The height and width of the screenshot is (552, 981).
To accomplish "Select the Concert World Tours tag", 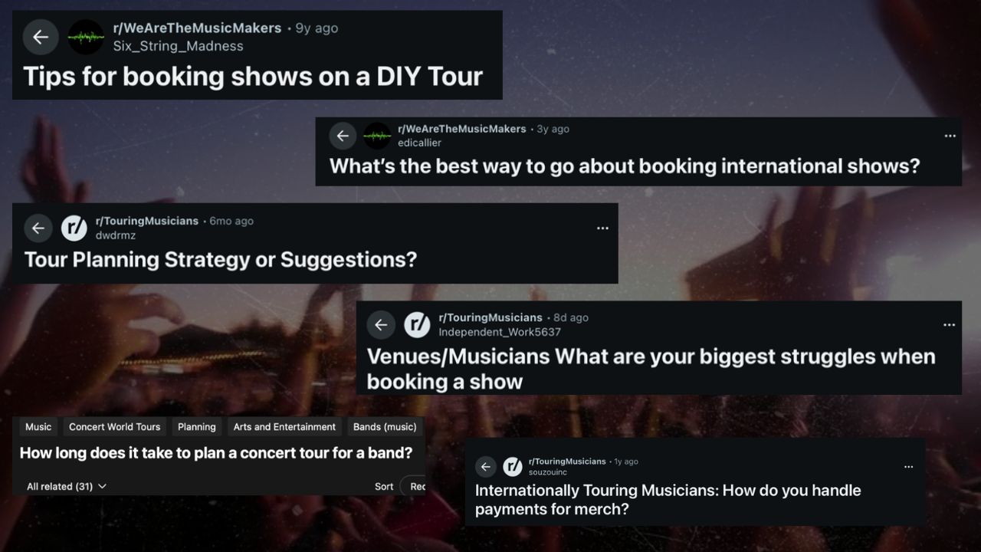I will (x=114, y=427).
